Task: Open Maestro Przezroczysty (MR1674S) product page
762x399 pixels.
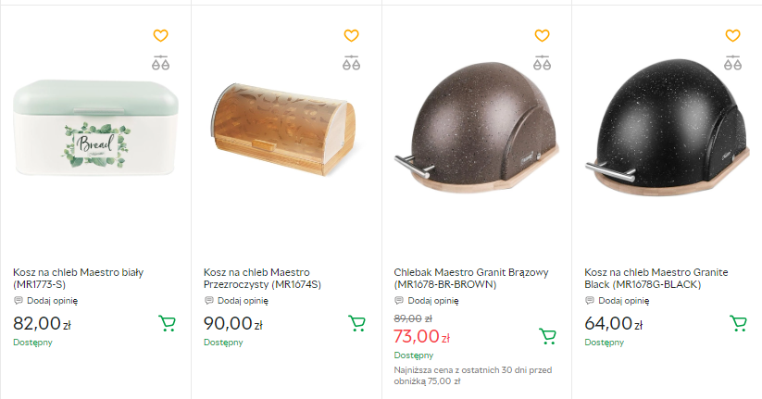Action: [x=263, y=278]
